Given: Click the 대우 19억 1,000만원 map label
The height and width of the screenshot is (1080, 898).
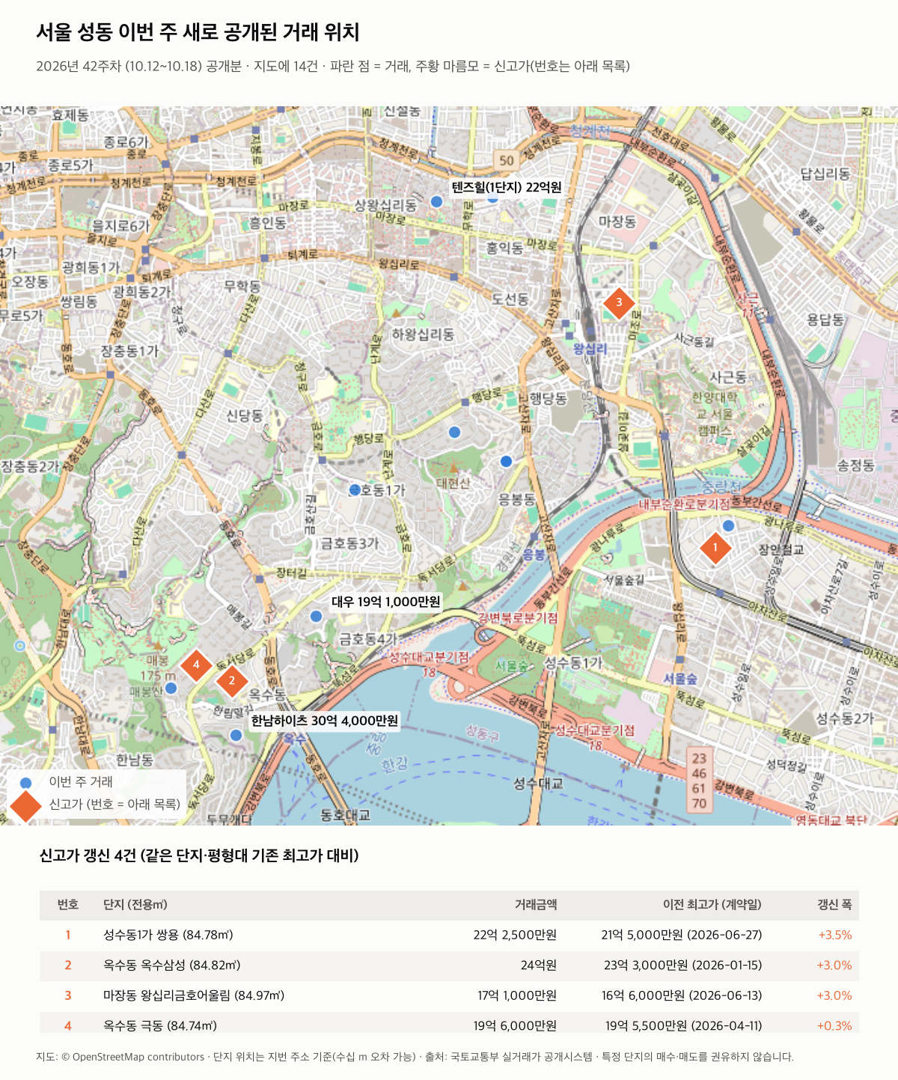Looking at the screenshot, I should click(x=386, y=602).
